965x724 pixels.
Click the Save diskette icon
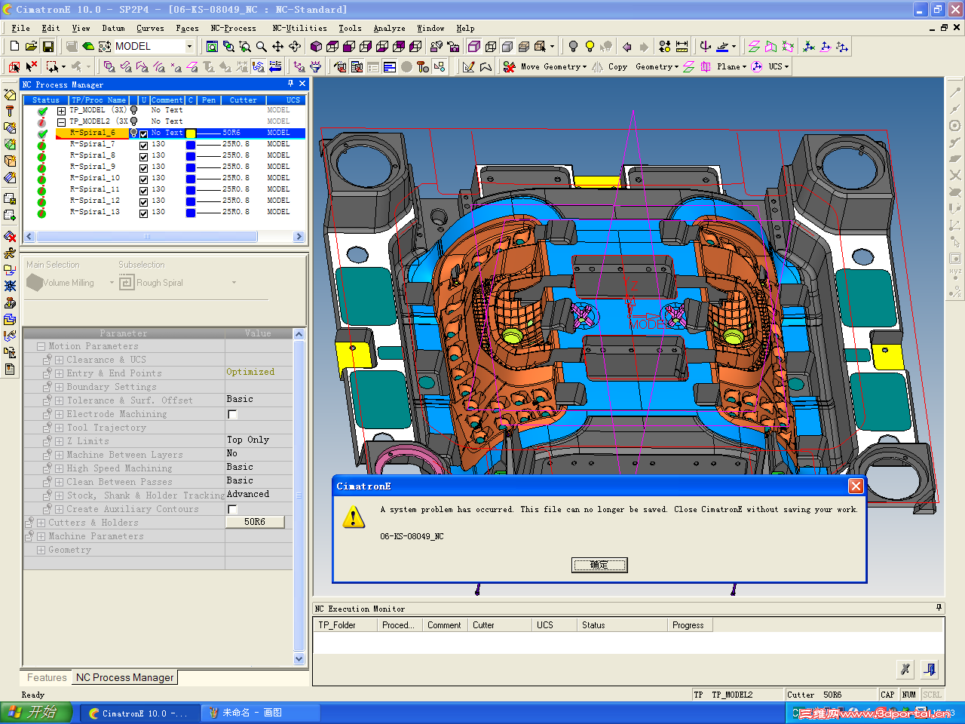click(x=47, y=47)
